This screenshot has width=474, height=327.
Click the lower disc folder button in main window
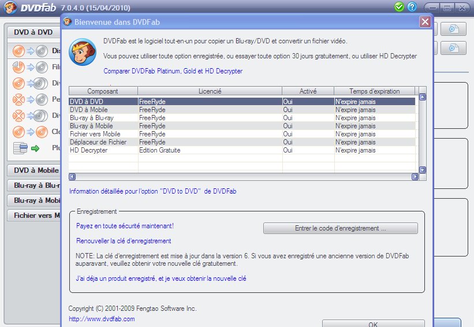453,48
